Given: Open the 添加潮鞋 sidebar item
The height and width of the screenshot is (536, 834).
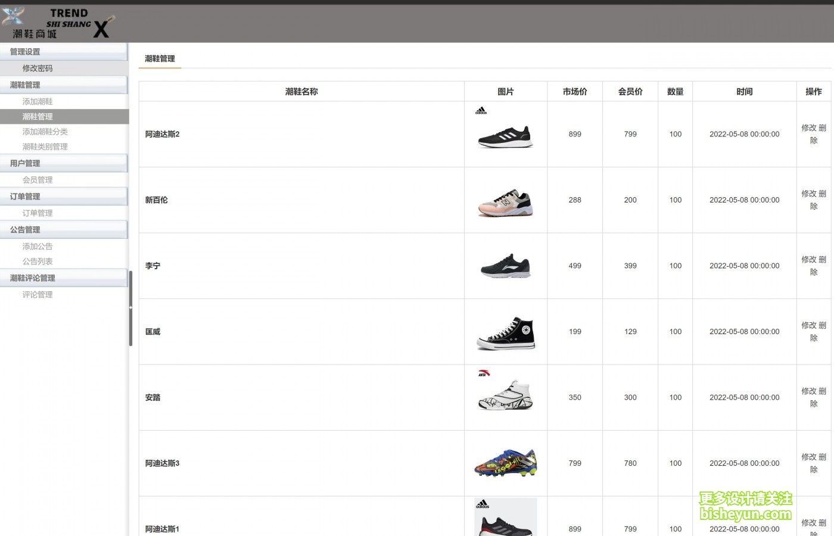Looking at the screenshot, I should 38,102.
